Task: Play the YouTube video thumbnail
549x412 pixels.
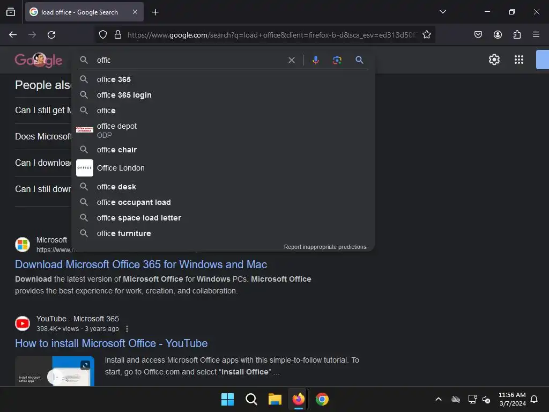Action: coord(55,371)
